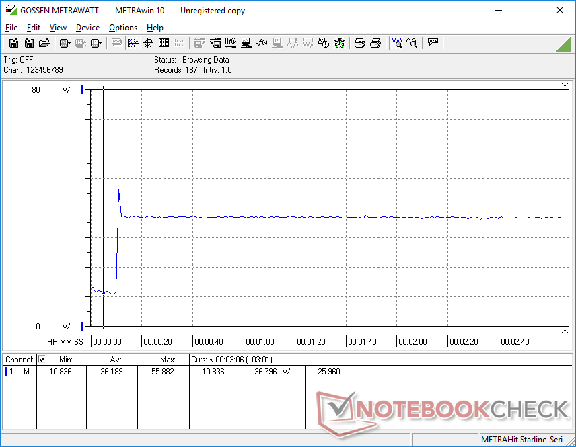
Task: Click the Y cursor marker at graph top right
Action: (565, 86)
